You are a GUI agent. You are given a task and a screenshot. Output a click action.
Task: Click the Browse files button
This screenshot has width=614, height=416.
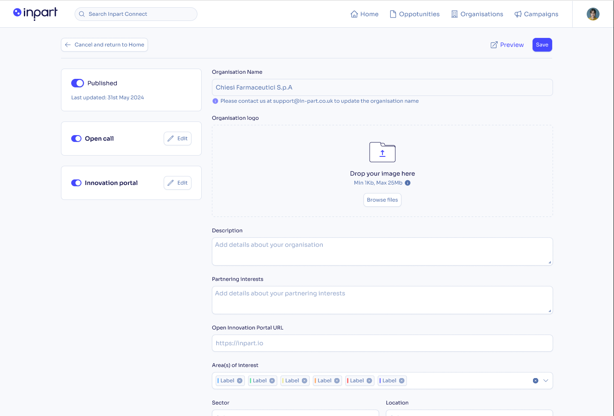[382, 200]
